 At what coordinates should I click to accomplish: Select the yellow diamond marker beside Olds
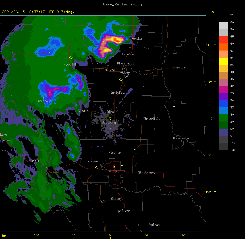(x=110, y=118)
